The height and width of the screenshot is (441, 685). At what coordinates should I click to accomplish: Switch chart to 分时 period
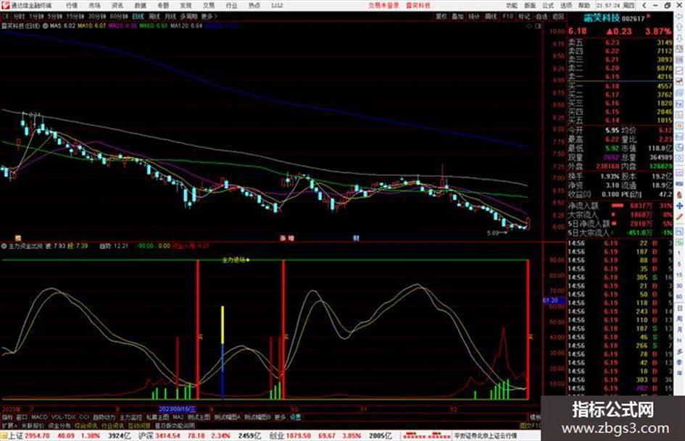[x=19, y=16]
